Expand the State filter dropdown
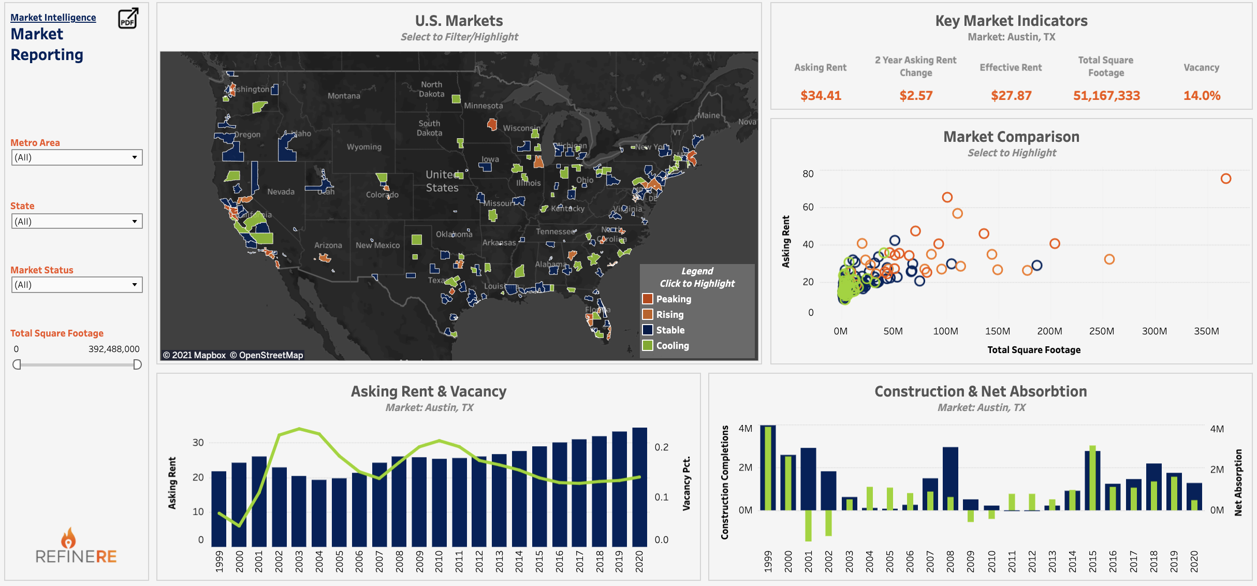This screenshot has width=1257, height=586. 77,222
